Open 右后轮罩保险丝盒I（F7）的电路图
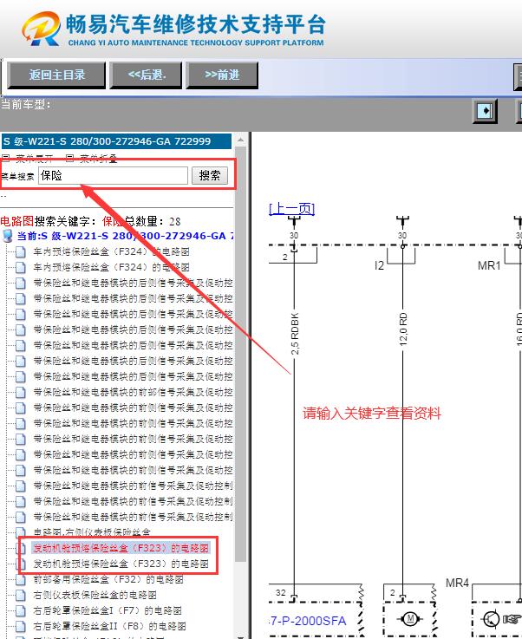The image size is (522, 639). pos(108,610)
